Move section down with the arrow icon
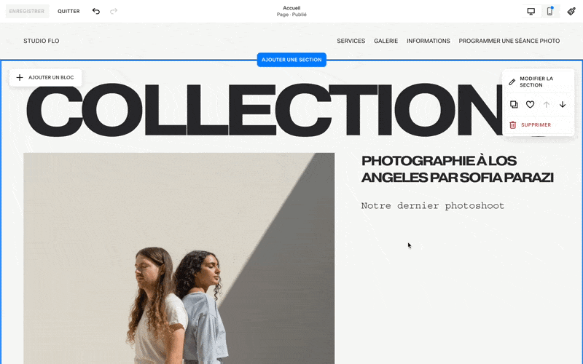This screenshot has width=583, height=364. click(563, 104)
